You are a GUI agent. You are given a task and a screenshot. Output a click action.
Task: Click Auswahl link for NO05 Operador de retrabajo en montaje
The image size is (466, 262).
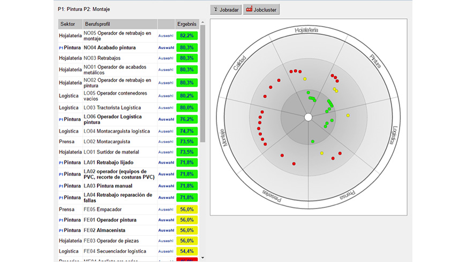tap(166, 36)
